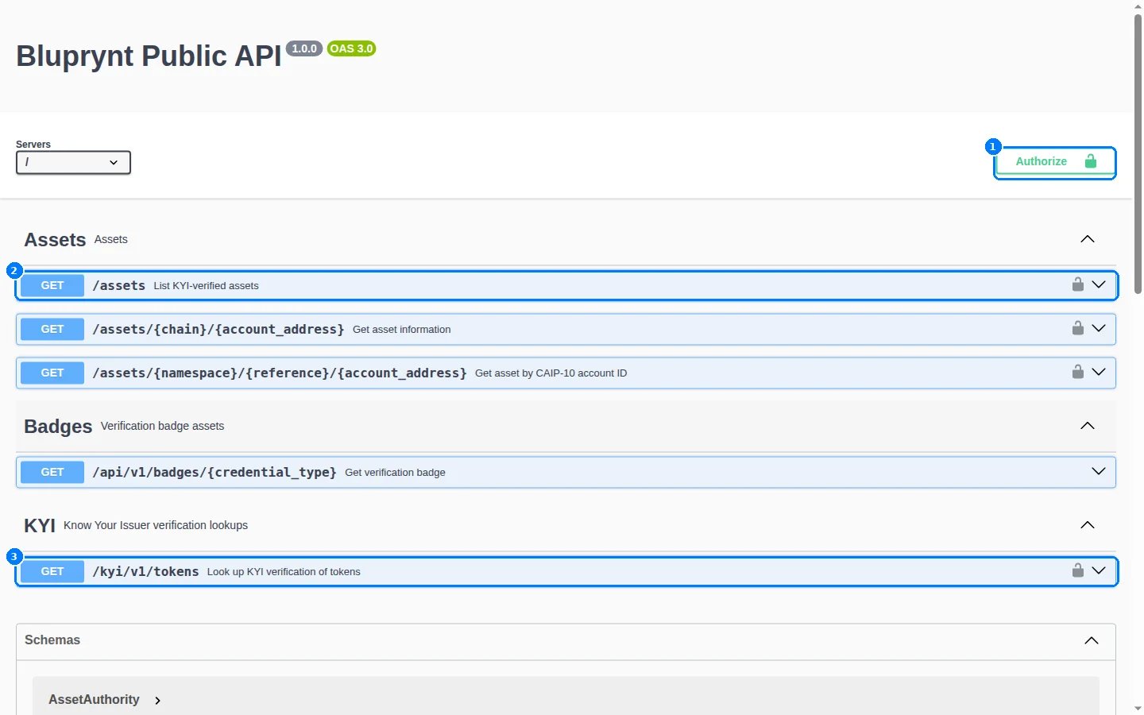Click 'Know Your Issuer verification lookups' text
Screen dimensions: 1144x715
coord(156,525)
